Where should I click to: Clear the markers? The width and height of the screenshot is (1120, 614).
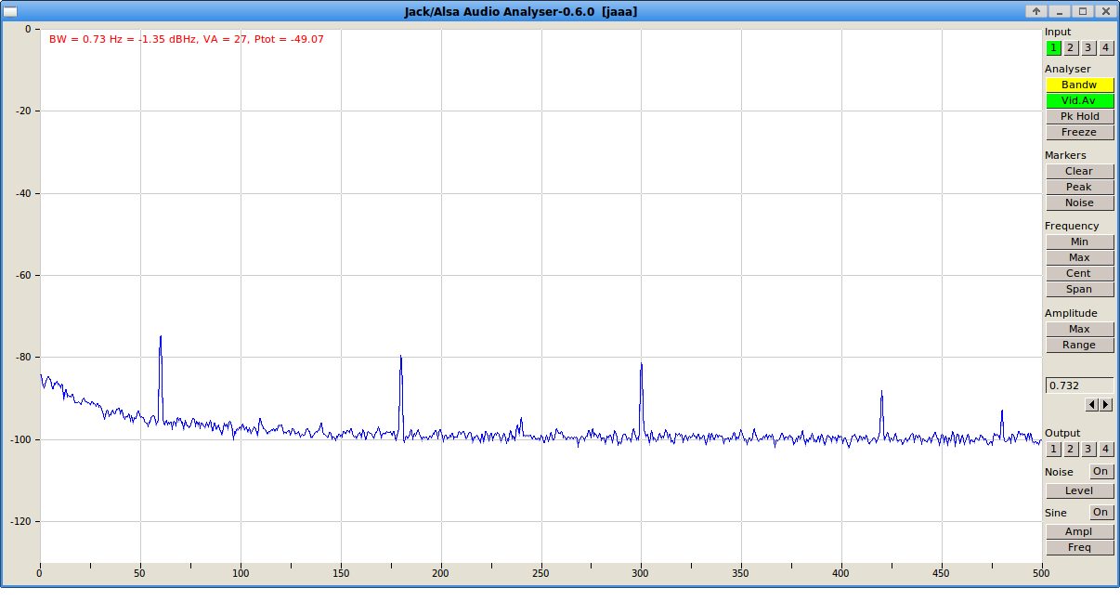tap(1080, 171)
